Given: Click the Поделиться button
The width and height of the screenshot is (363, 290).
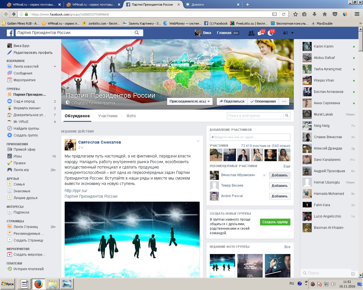Looking at the screenshot, I should [232, 101].
